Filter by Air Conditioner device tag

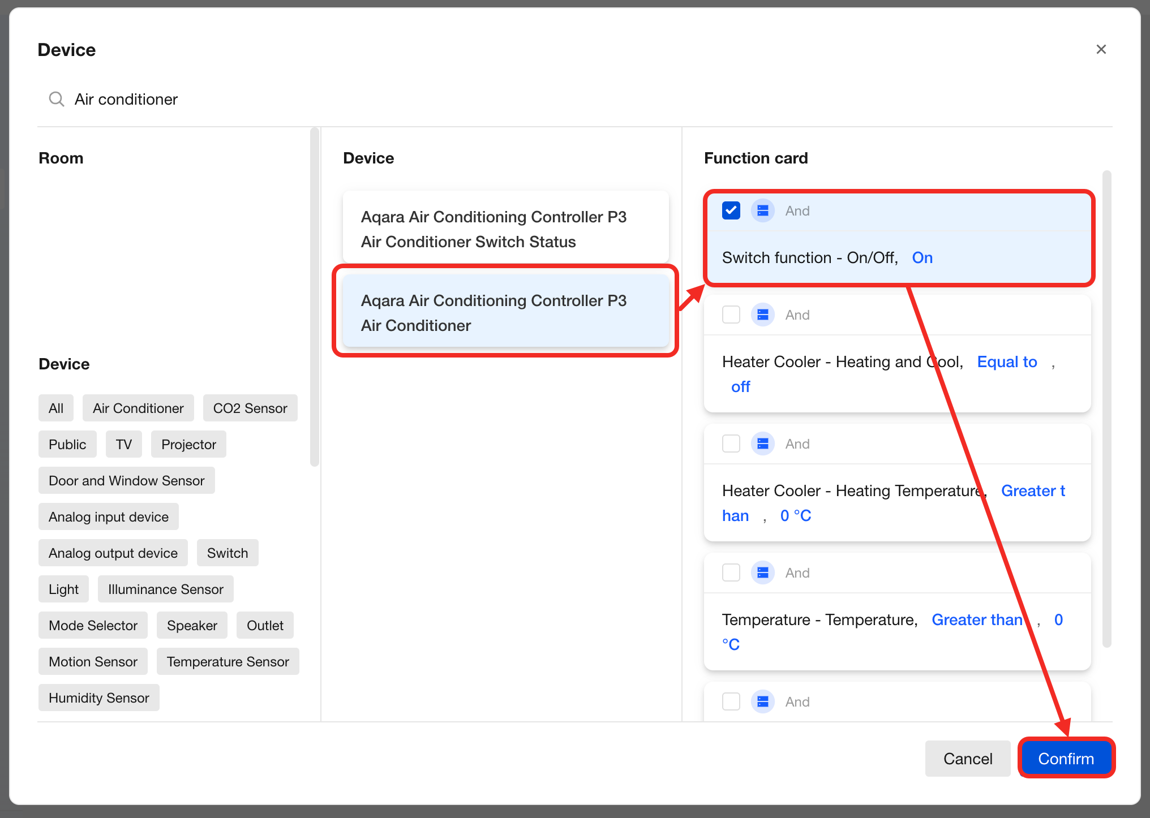(138, 408)
